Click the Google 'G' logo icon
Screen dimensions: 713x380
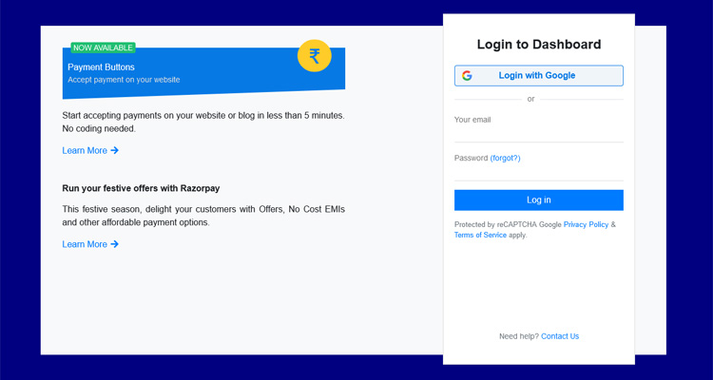467,76
